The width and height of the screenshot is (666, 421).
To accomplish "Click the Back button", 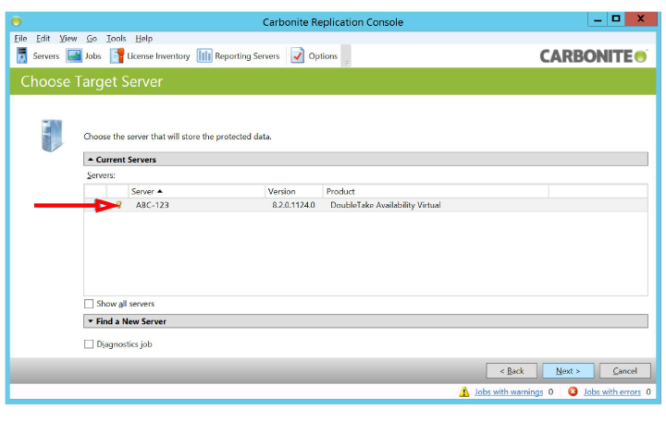I will 512,371.
